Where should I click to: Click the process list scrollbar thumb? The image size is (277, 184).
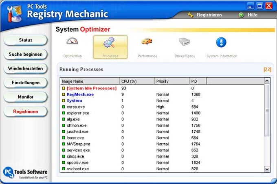point(267,110)
